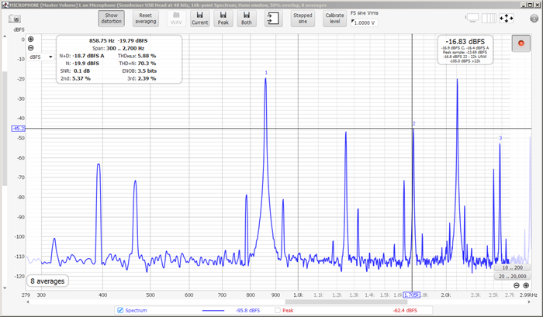The height and width of the screenshot is (317, 543).
Task: Save the Current spectrum trace
Action: tap(199, 18)
